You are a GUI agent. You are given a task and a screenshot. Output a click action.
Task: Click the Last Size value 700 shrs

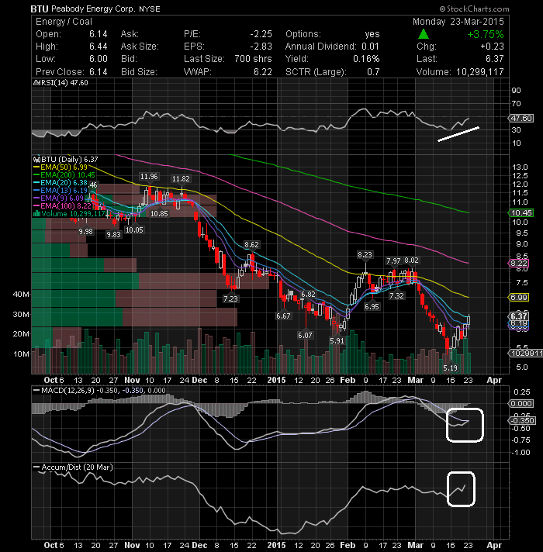[x=253, y=59]
